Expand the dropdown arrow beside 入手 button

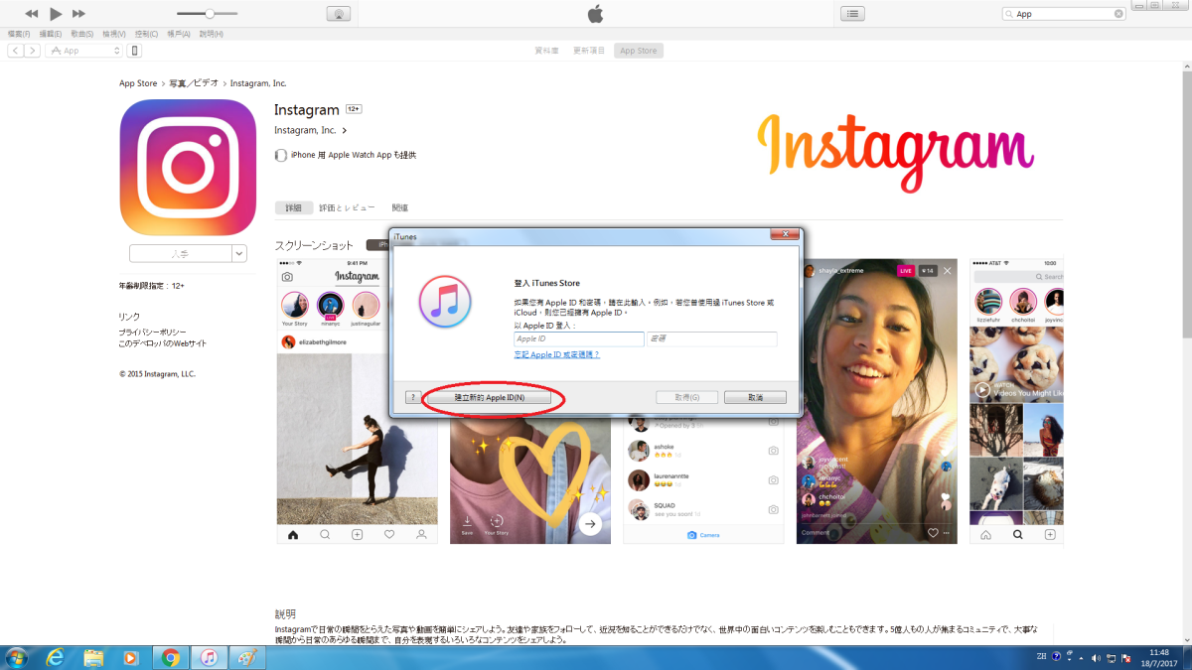click(x=239, y=254)
